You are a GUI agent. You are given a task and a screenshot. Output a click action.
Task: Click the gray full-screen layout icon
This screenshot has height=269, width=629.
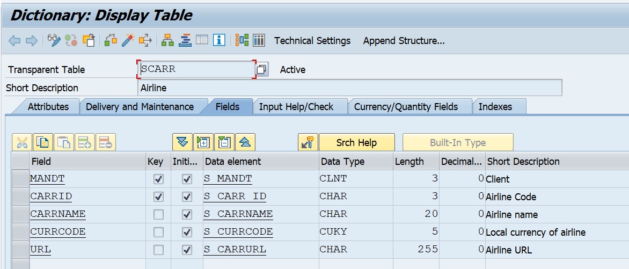[x=202, y=40]
